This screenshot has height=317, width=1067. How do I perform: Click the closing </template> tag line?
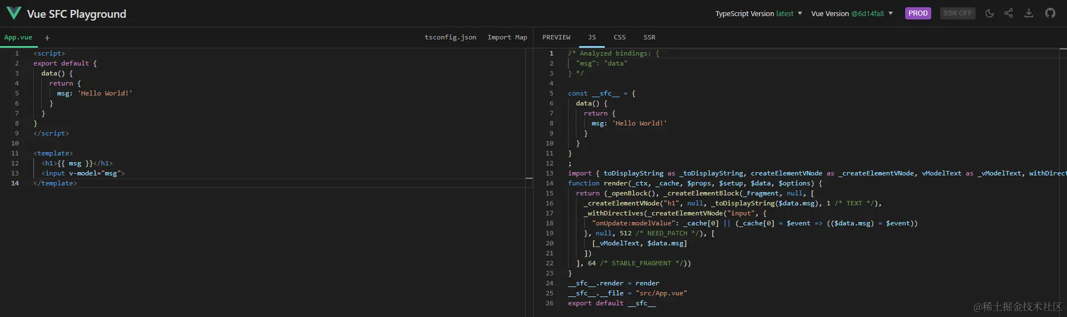(55, 183)
